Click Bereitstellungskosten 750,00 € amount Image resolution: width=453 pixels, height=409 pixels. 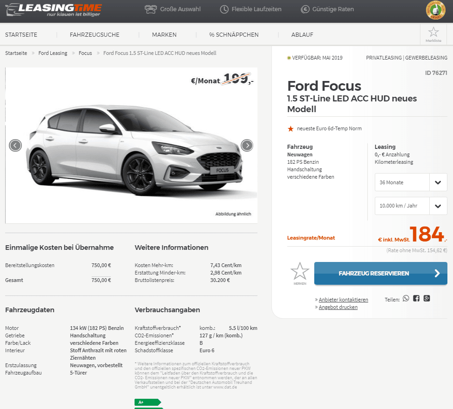101,265
